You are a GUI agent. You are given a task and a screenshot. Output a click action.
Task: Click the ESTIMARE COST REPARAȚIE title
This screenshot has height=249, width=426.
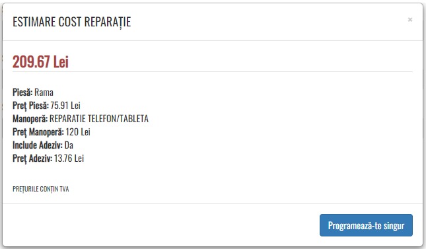(x=72, y=22)
